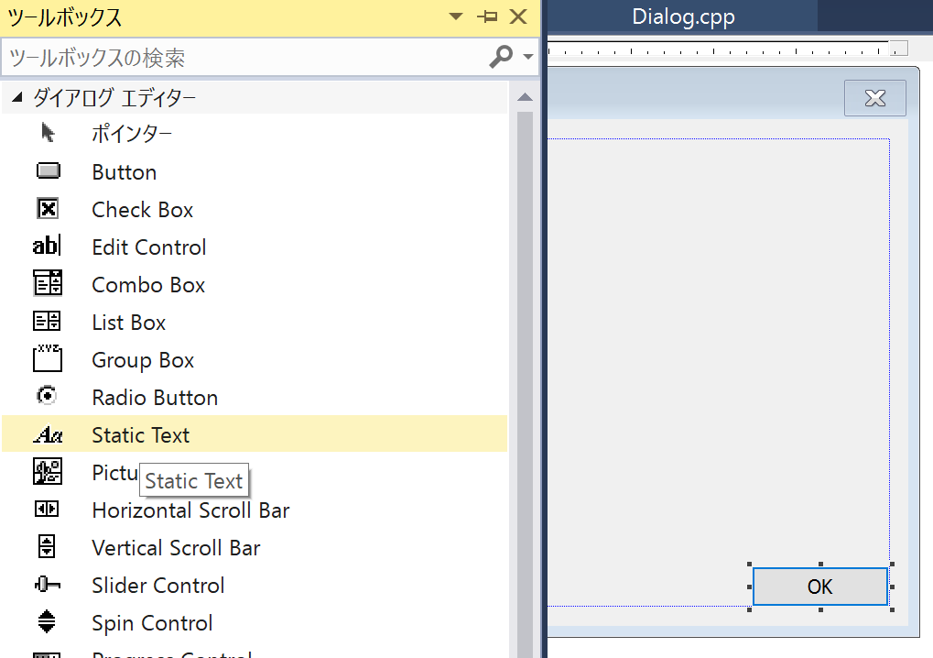Select the Combo Box icon
Screen dimensions: 933x658
click(48, 283)
